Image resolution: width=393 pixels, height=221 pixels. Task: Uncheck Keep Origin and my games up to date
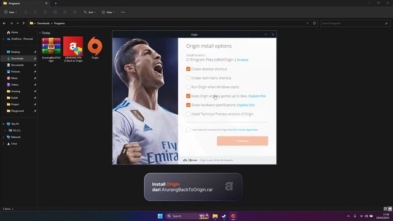189,96
